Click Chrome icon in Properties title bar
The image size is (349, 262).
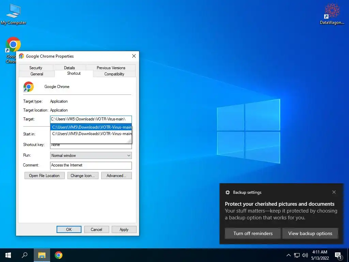tap(21, 56)
